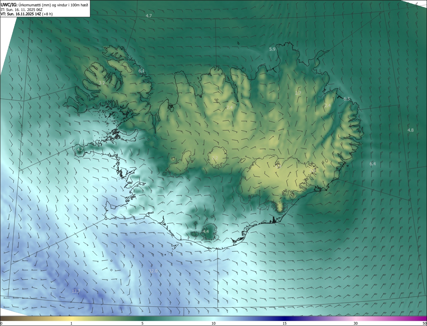Select the 12.0 value over the southern ocean
This screenshot has width=427, height=326.
pos(153,271)
